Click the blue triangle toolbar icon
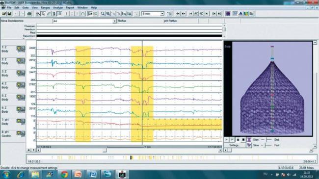319x179 pixels. (x=240, y=14)
